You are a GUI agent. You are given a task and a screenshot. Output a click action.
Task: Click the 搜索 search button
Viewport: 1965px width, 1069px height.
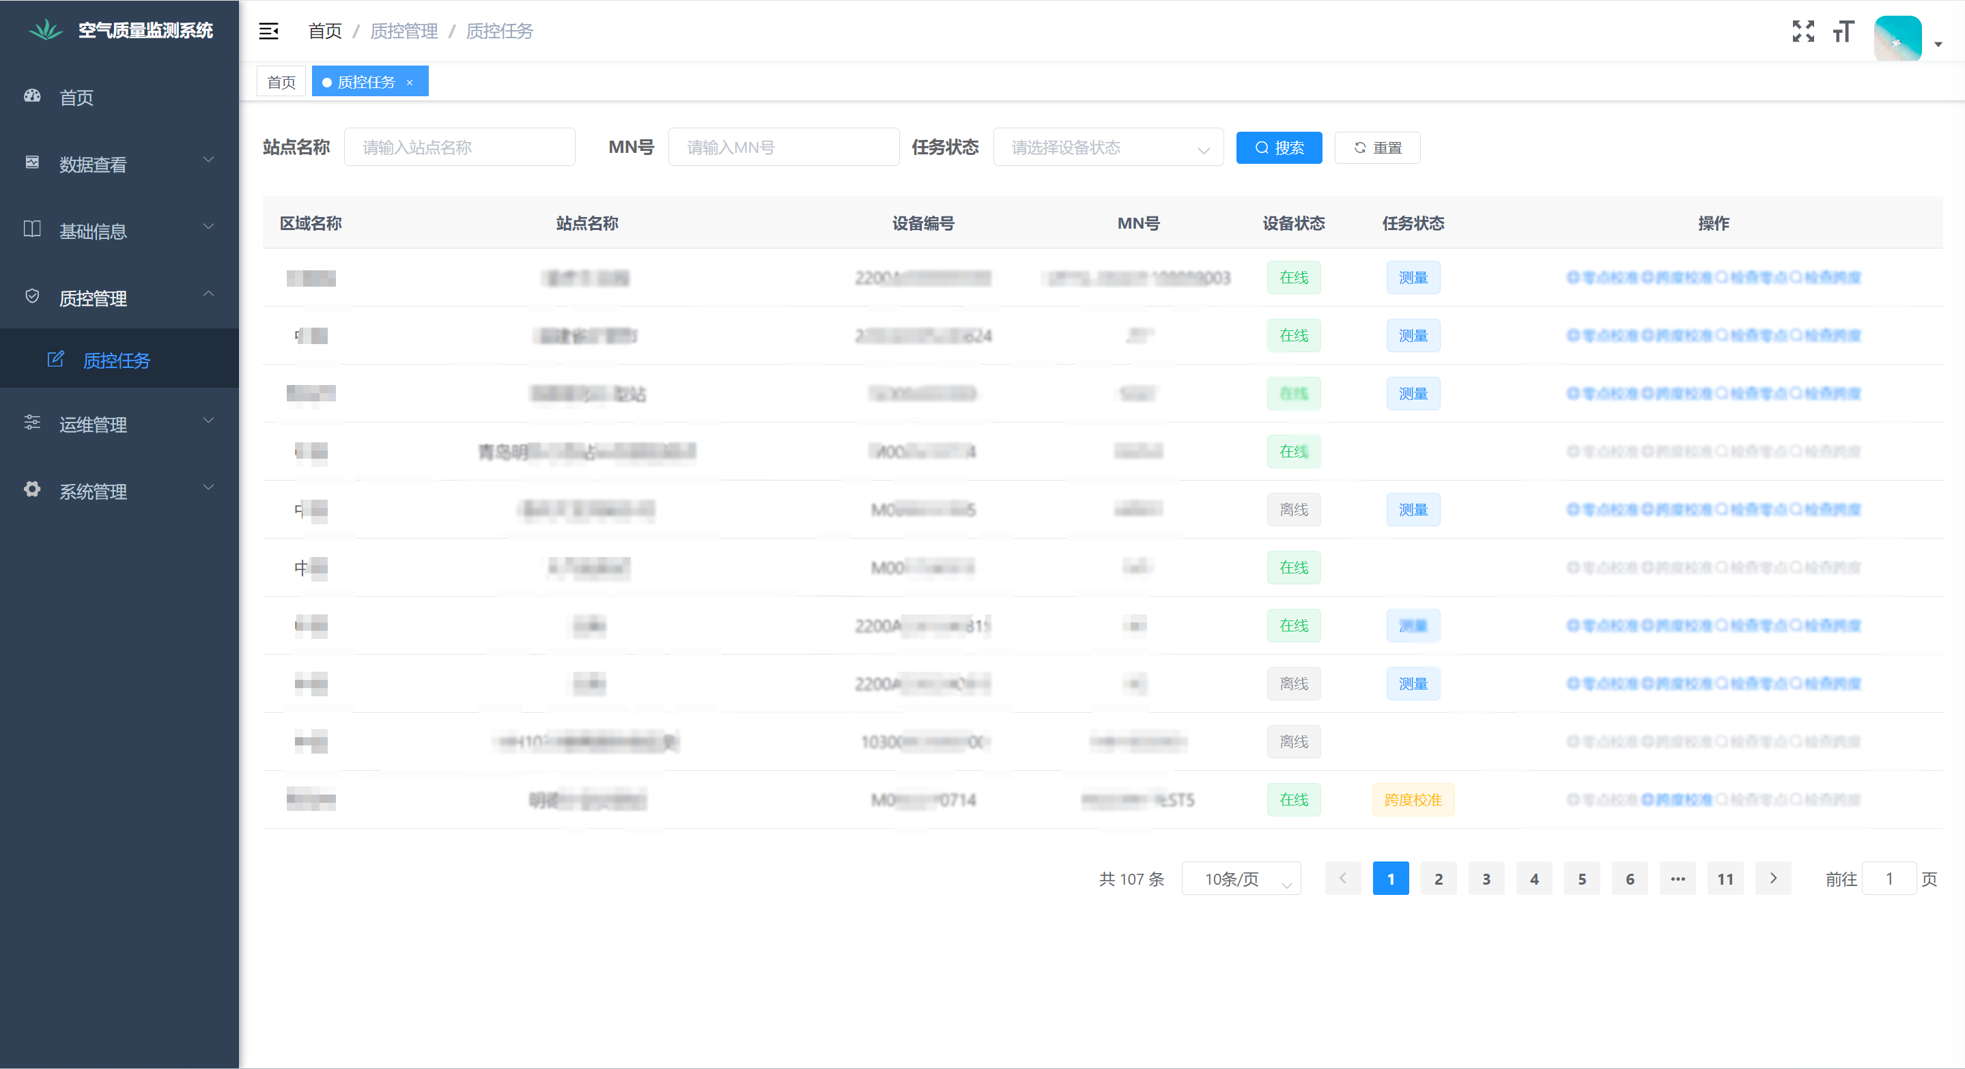(x=1278, y=147)
